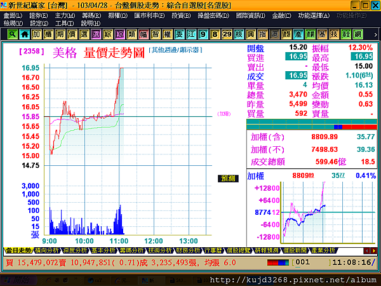Open the 匯市利率(F) menu
Viewport: 381px width, 286px height.
(x=149, y=16)
